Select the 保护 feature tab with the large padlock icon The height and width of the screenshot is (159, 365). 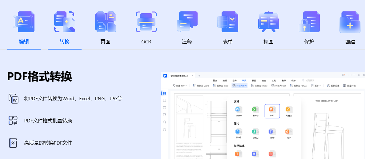[309, 28]
